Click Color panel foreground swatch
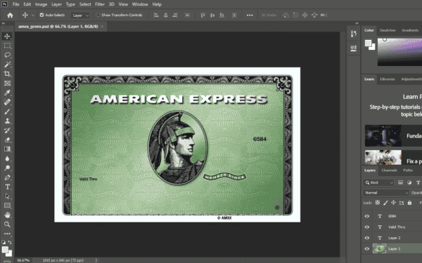The image size is (422, 263). click(x=368, y=43)
